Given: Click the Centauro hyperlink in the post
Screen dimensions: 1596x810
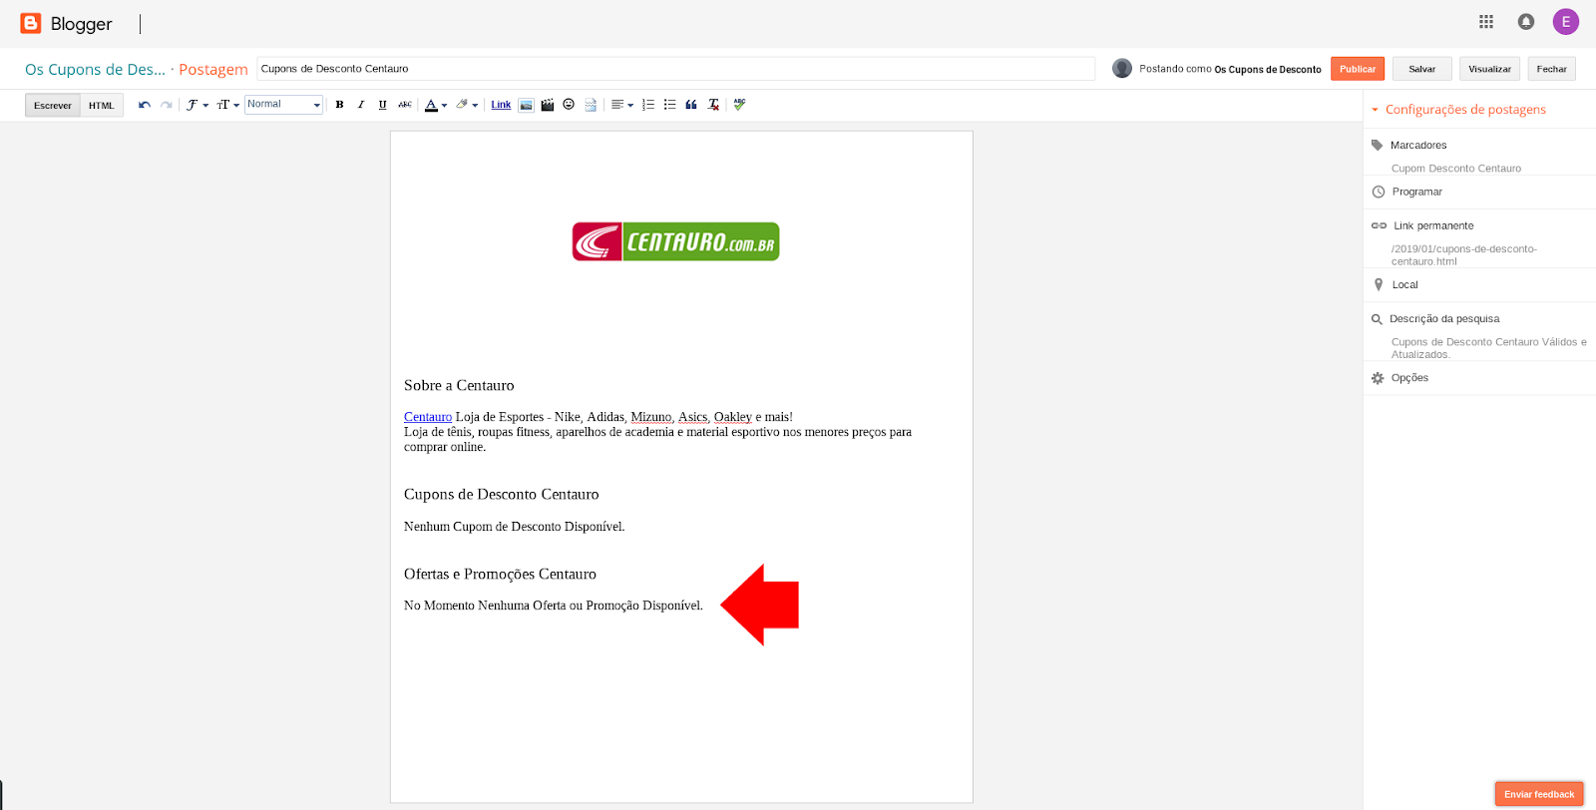Looking at the screenshot, I should pos(428,417).
